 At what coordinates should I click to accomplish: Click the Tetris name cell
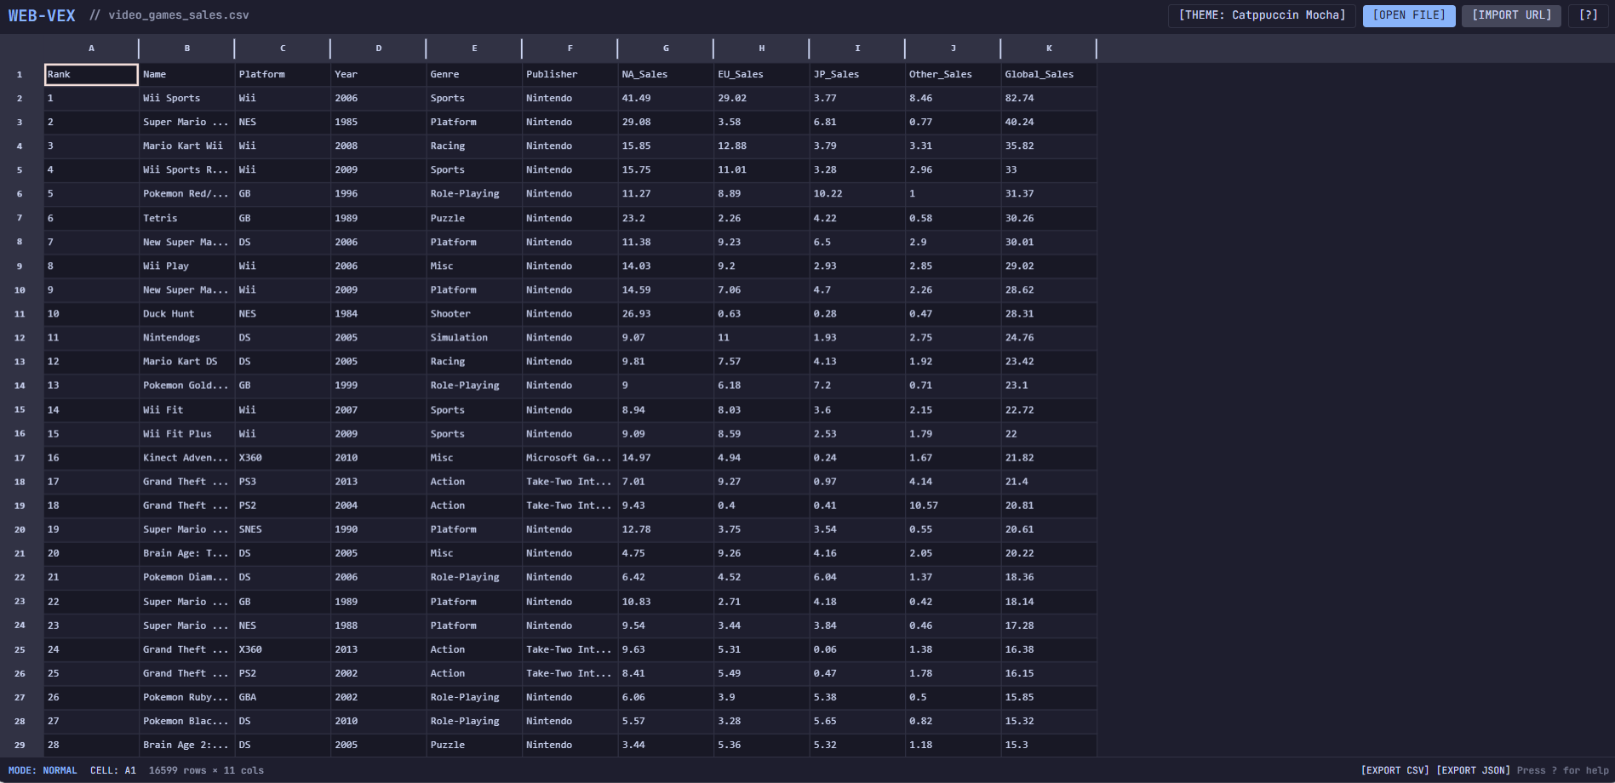tap(186, 219)
